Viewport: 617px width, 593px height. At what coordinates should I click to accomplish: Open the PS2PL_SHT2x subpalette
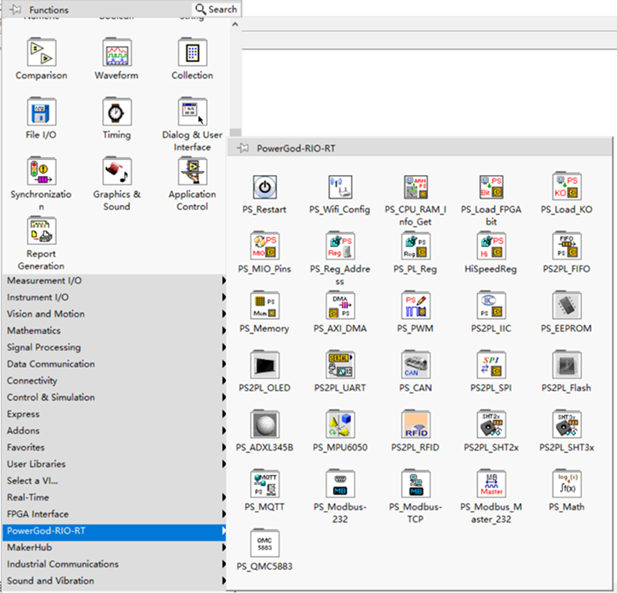click(x=491, y=423)
